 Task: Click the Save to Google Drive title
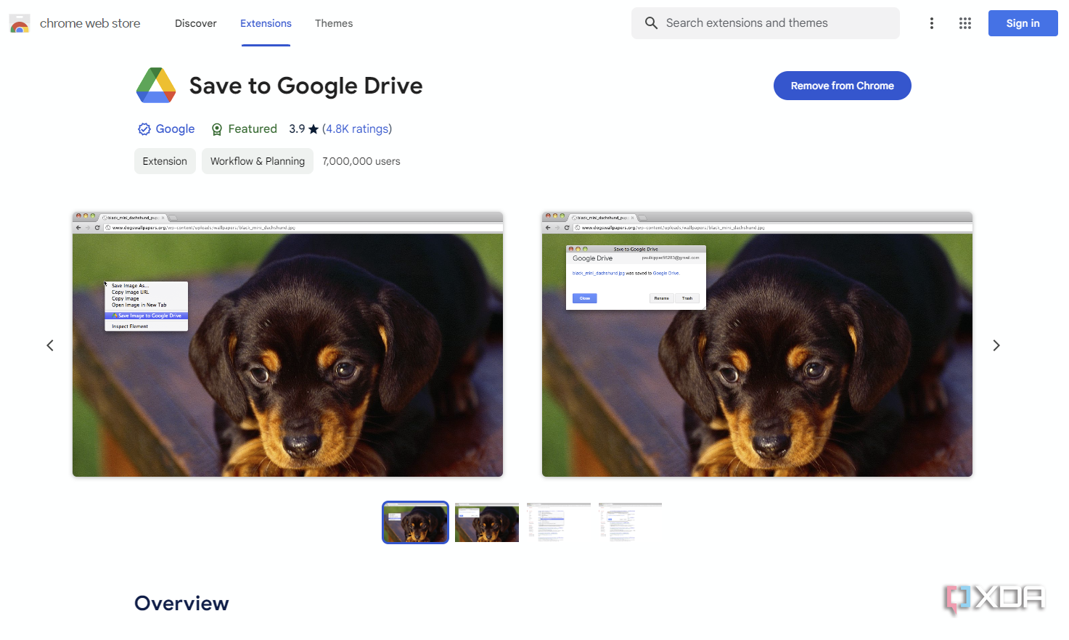click(306, 86)
